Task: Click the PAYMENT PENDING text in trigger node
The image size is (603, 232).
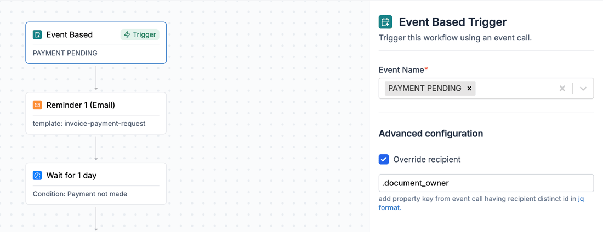Action: (65, 53)
